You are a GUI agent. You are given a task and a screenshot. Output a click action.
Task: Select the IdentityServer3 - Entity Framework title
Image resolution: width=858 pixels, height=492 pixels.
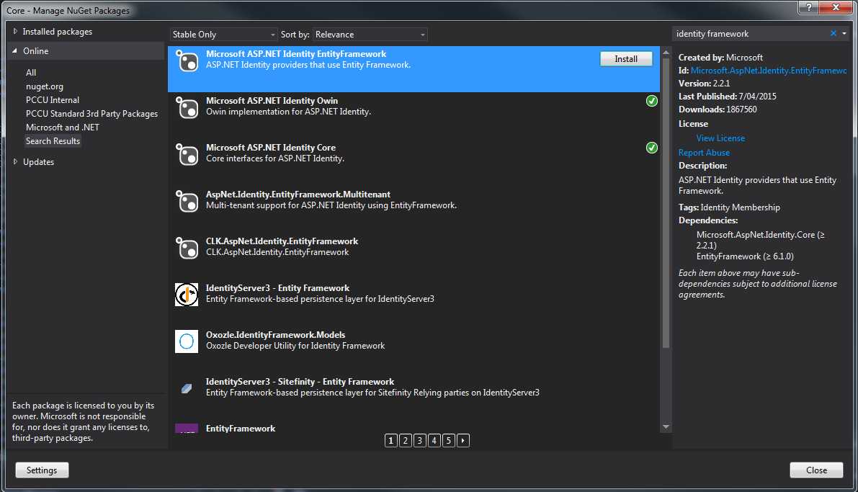point(277,288)
